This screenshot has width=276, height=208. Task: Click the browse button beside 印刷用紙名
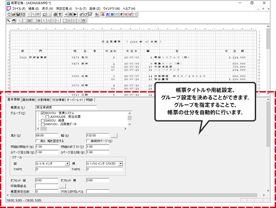pos(62,186)
